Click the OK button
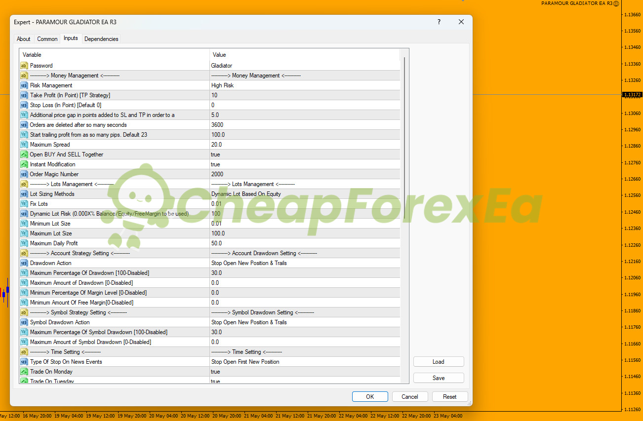The height and width of the screenshot is (421, 643). [370, 397]
